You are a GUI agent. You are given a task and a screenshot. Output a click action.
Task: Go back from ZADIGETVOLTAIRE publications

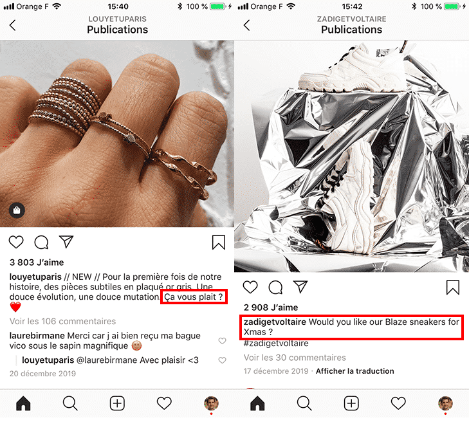[x=247, y=25]
